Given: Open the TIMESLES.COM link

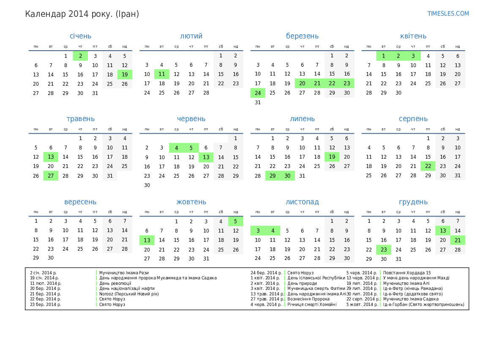Looking at the screenshot, I should point(448,14).
